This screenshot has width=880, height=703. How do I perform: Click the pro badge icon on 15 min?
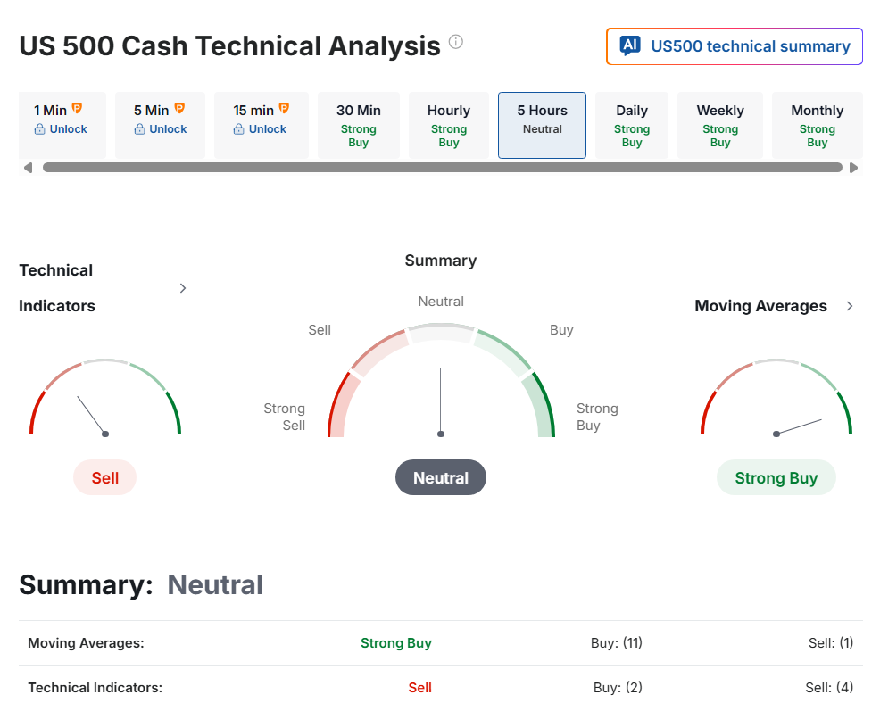[284, 109]
